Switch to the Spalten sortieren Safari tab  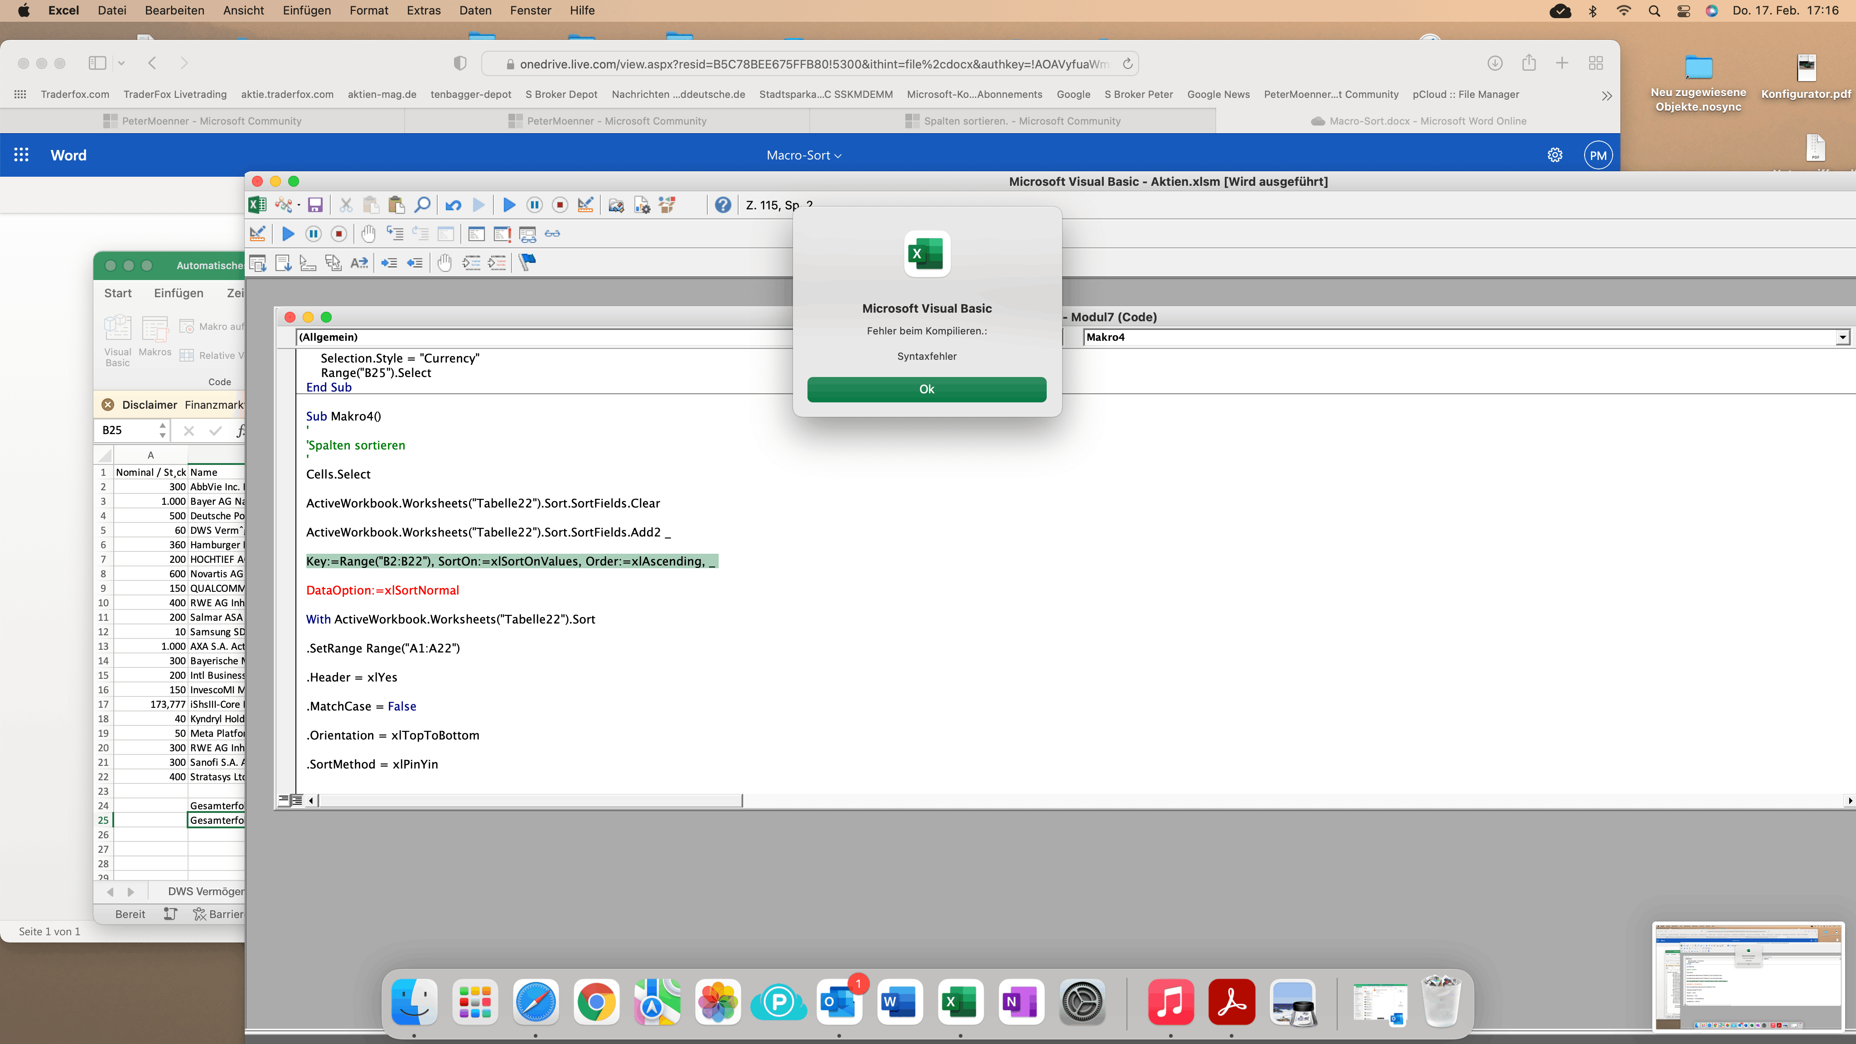(1013, 121)
